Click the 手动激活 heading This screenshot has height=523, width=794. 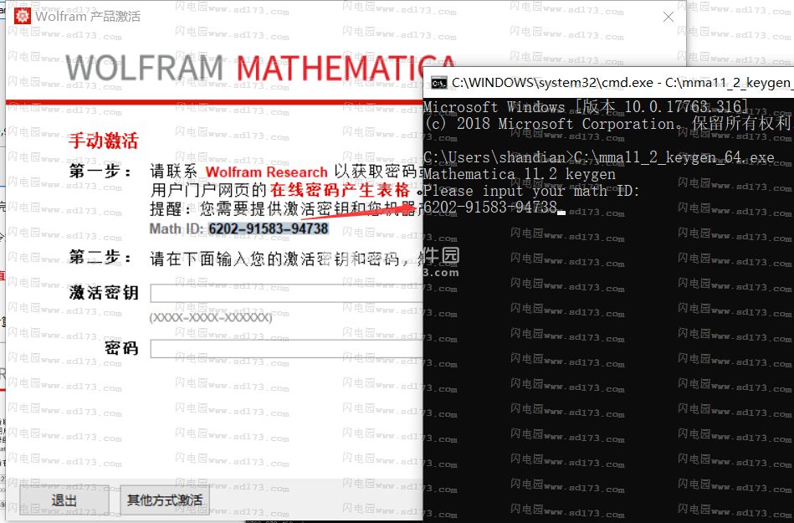[103, 141]
